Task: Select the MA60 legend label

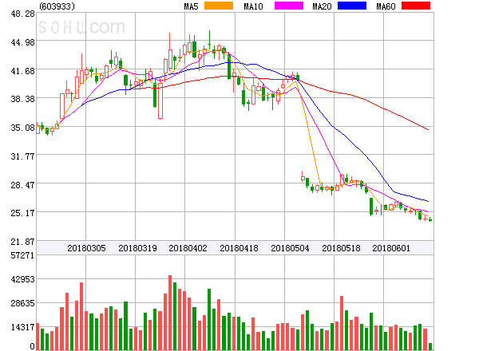Action: 386,6
